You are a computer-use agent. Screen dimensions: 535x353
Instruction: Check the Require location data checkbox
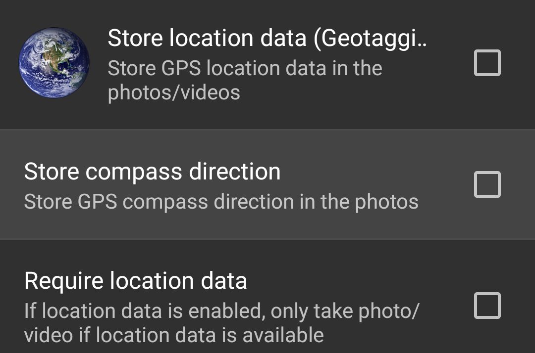tap(487, 306)
